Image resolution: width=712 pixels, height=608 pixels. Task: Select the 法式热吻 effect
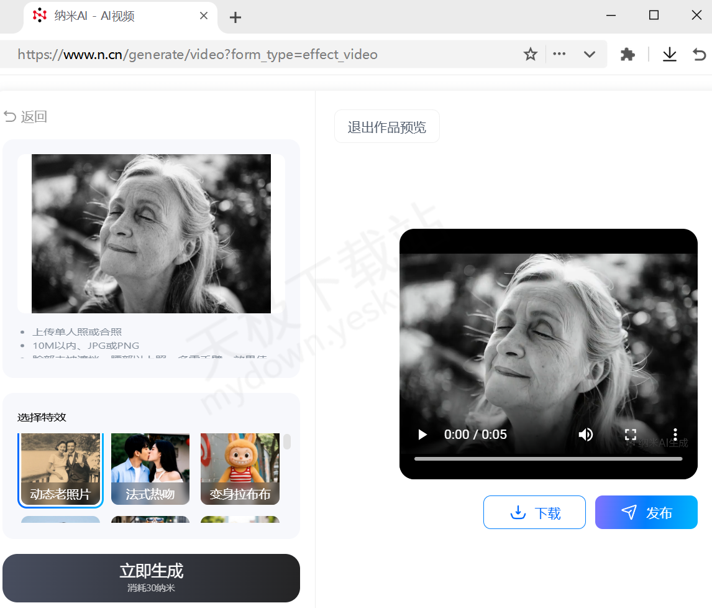[x=150, y=469]
